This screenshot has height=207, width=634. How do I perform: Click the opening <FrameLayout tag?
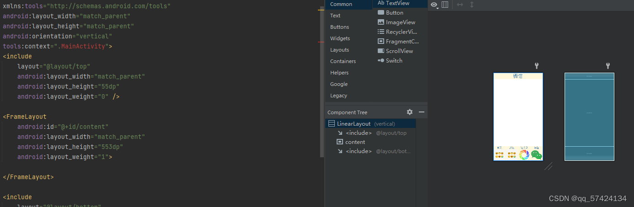point(25,117)
